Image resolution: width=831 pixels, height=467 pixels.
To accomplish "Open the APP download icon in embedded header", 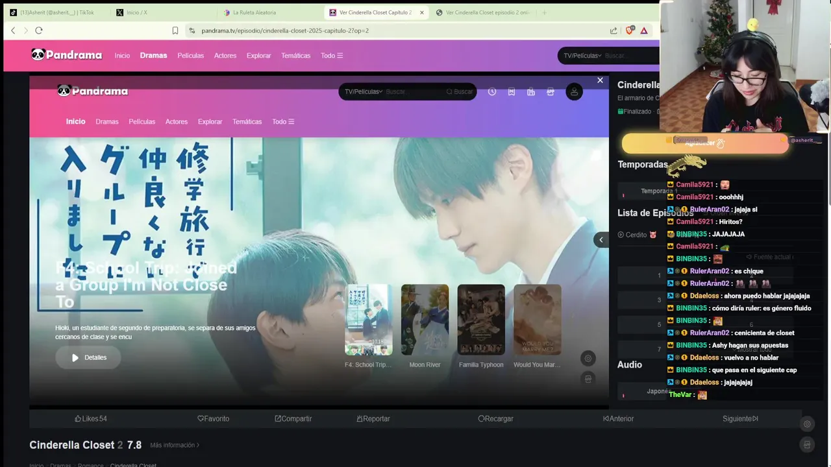I will (551, 92).
